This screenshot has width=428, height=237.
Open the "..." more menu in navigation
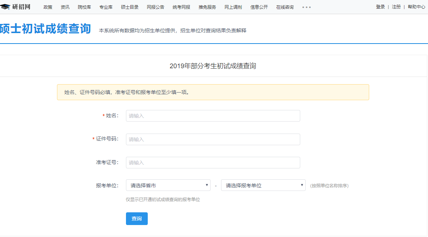306,7
